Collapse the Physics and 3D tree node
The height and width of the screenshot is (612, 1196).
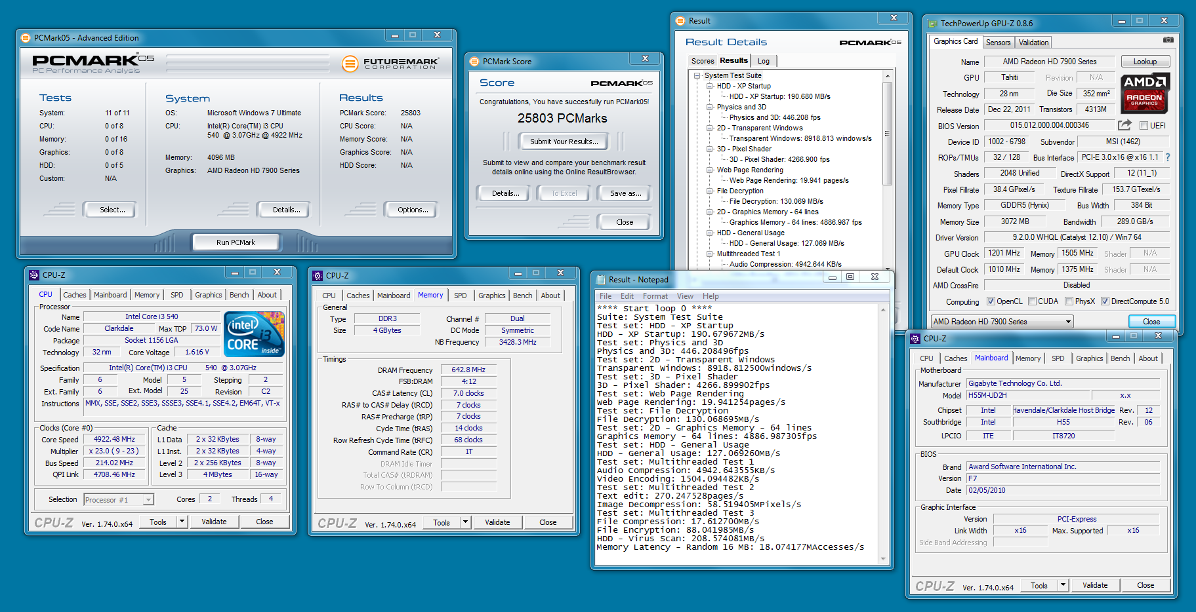pos(710,107)
